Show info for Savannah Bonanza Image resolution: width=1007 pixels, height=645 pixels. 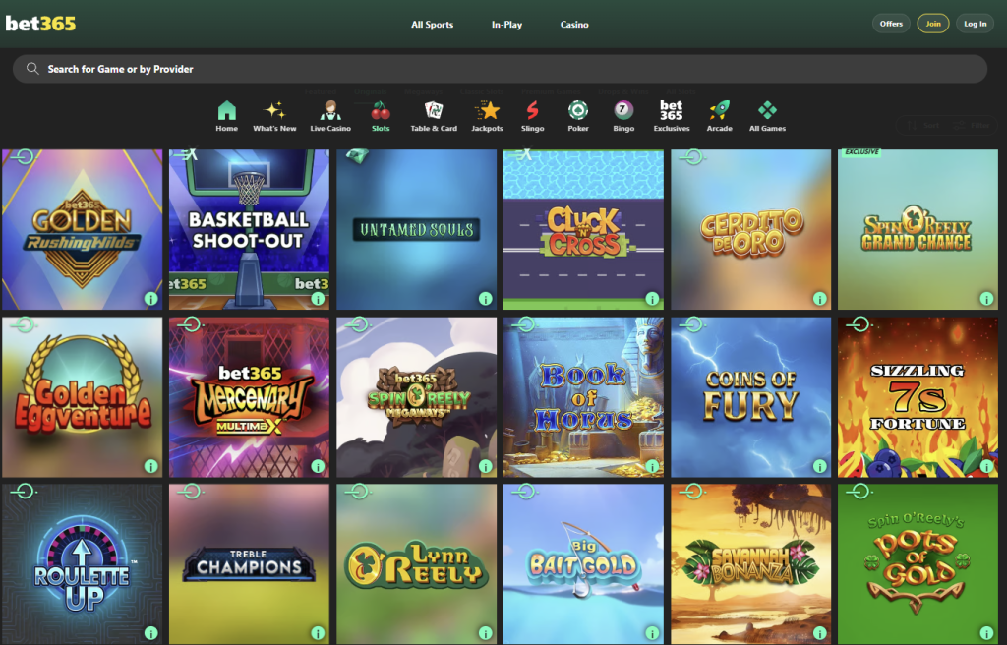click(819, 633)
